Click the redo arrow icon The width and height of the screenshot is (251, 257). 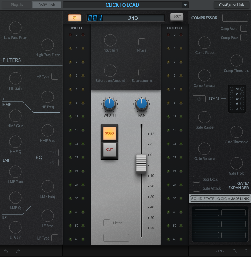(18, 251)
